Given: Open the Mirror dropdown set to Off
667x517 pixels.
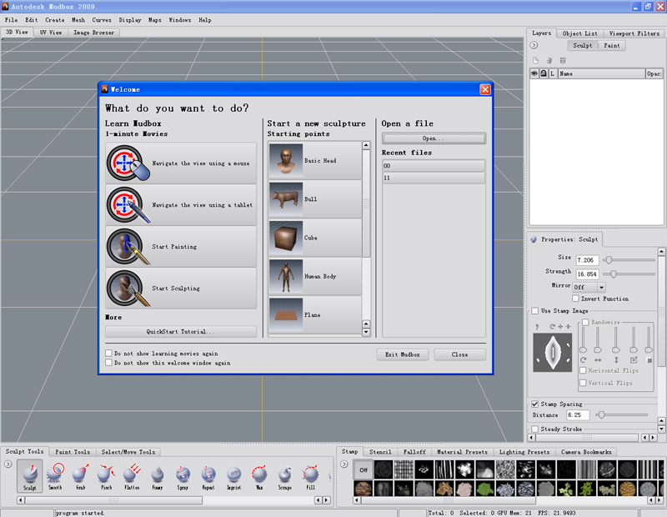Looking at the screenshot, I should point(589,287).
